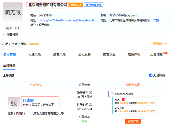171x126 pixels.
Task: Switch to the 经营状况 tab
Action: [109, 54]
